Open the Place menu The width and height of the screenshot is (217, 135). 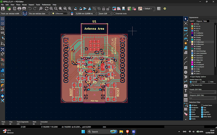click(x=18, y=5)
